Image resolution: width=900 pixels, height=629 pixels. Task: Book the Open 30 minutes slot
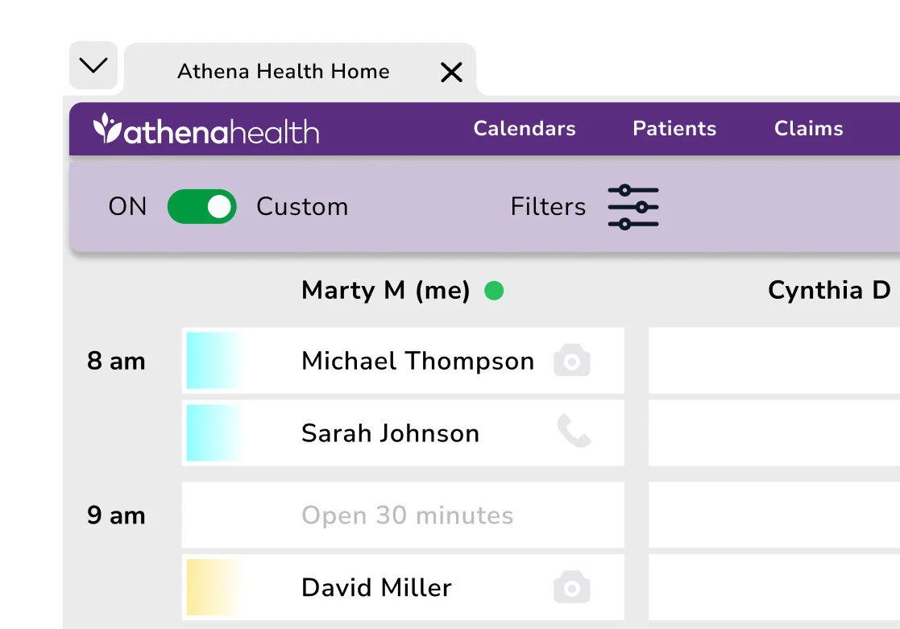click(407, 515)
